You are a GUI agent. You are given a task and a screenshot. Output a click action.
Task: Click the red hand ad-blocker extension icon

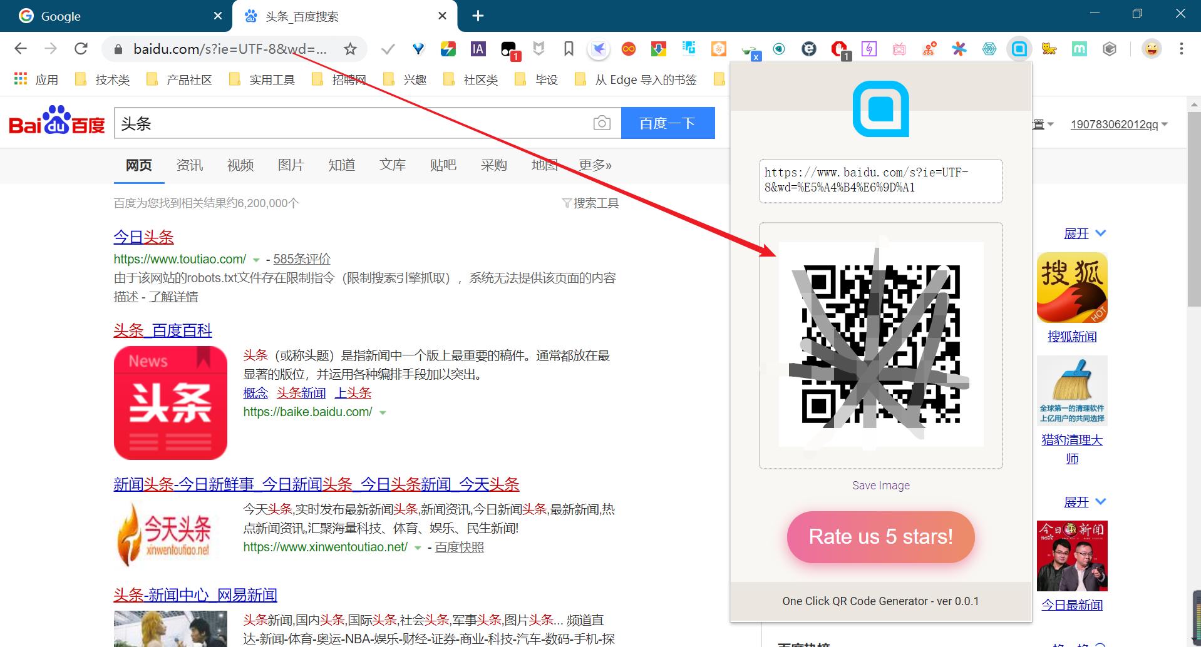tap(840, 48)
